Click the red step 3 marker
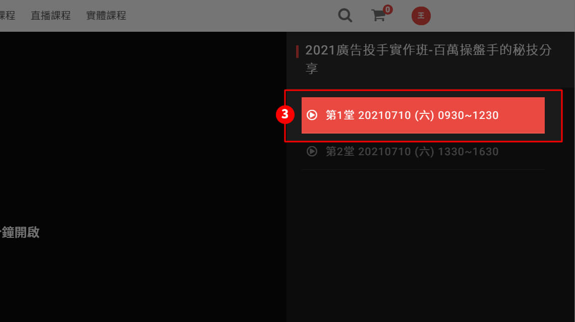 click(x=285, y=115)
